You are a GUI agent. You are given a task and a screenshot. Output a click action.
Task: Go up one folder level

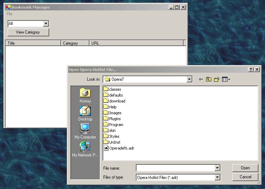[209, 79]
